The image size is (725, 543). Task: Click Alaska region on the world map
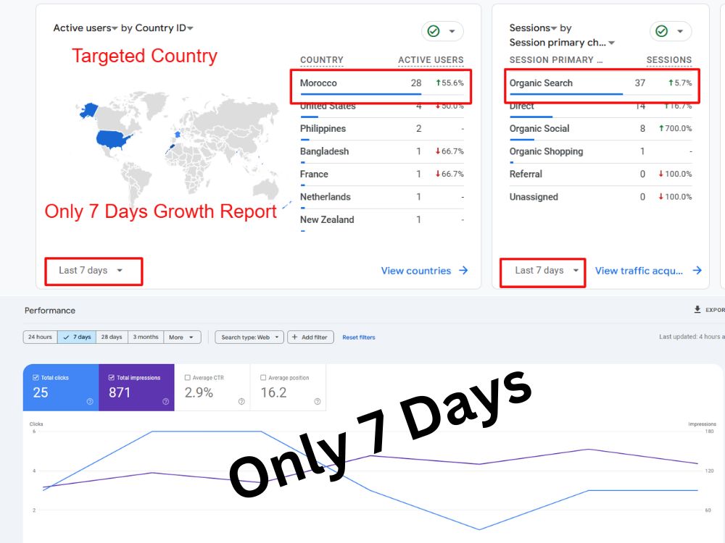pyautogui.click(x=88, y=110)
